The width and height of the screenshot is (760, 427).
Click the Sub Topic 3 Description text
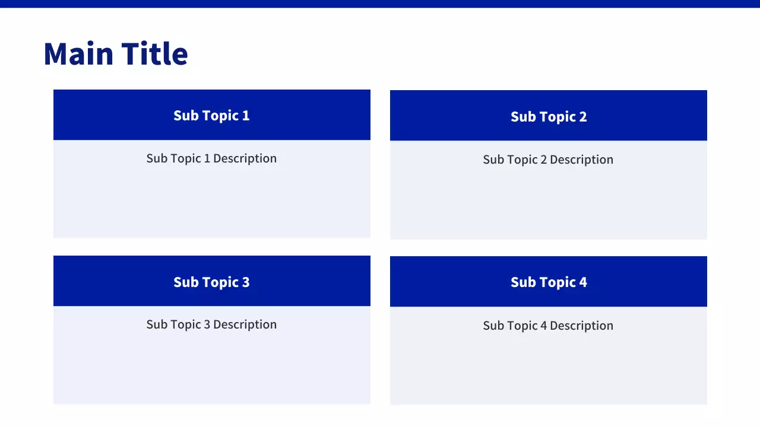point(211,324)
